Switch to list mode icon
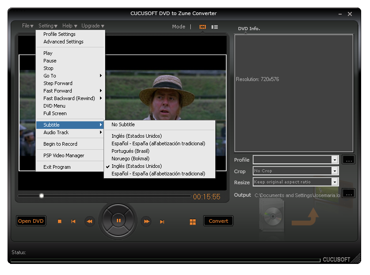The width and height of the screenshot is (370, 275). pyautogui.click(x=215, y=27)
